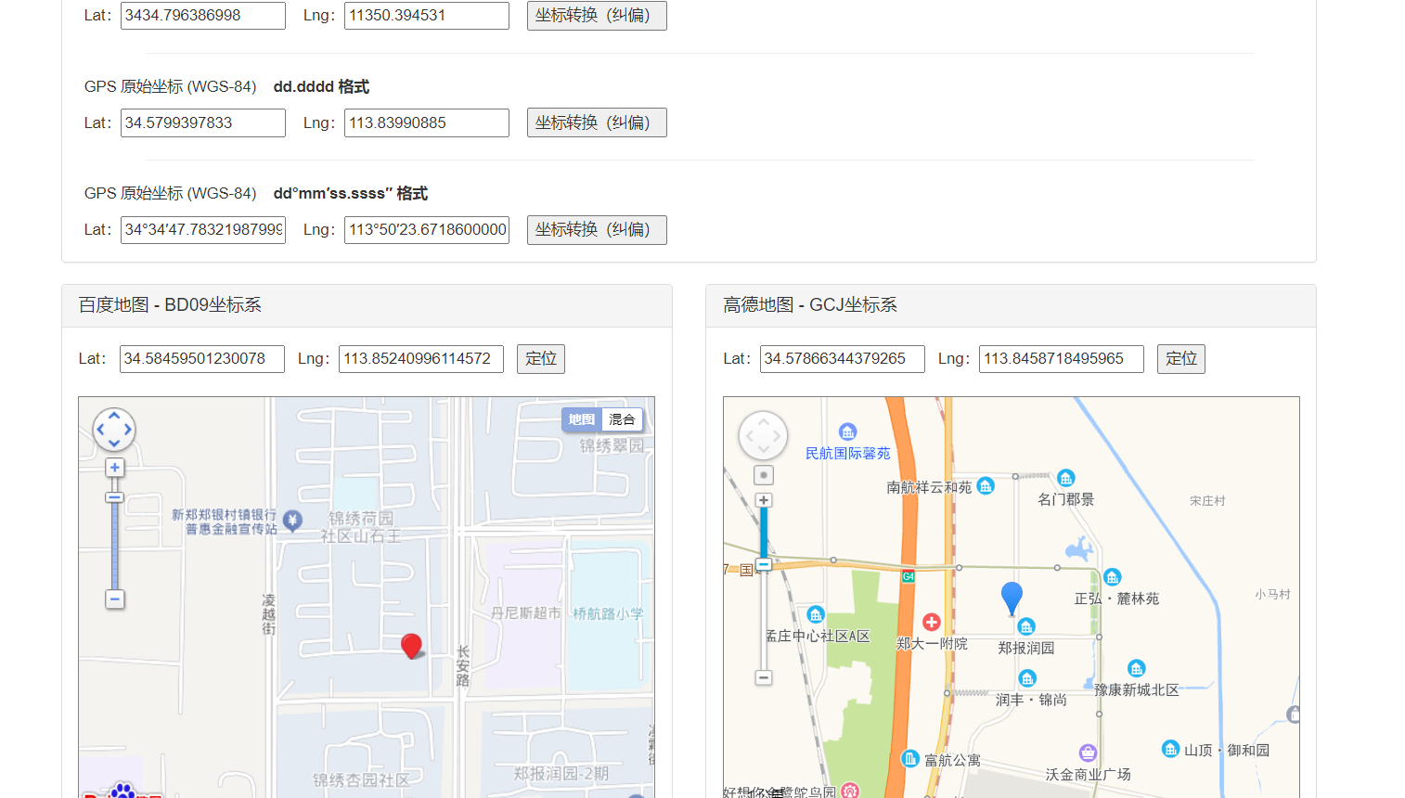Click the 小马村 label on Amap

[1272, 594]
